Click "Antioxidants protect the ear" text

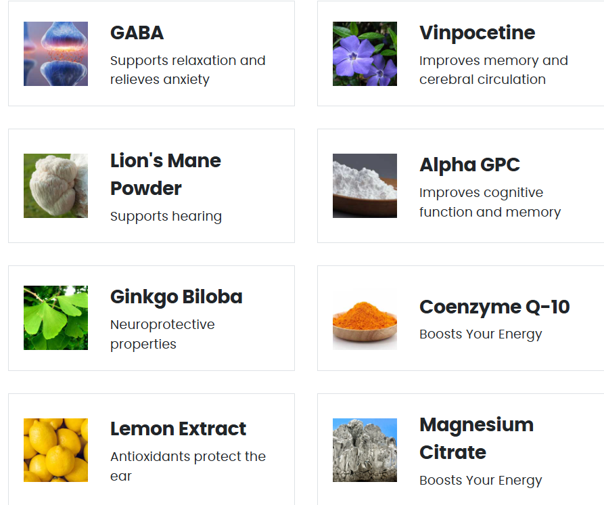(187, 466)
